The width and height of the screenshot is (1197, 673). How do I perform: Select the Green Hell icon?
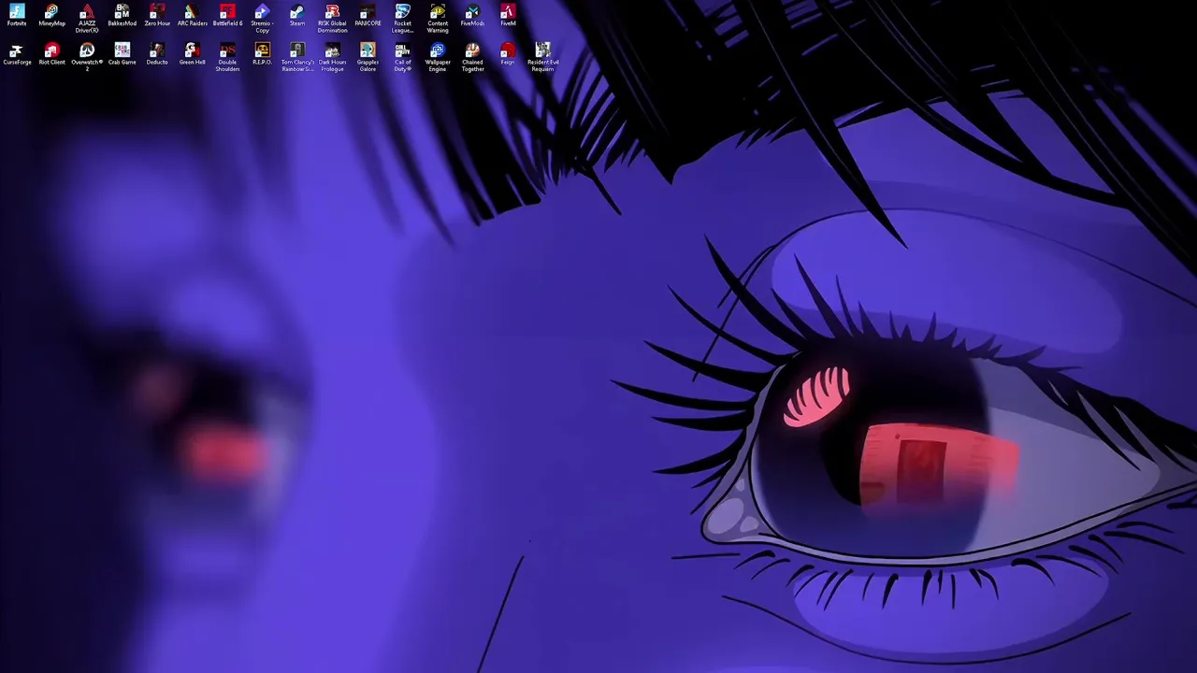point(192,55)
